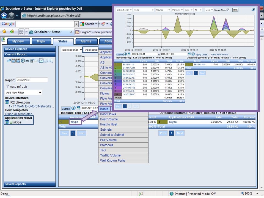This screenshot has width=264, height=198.
Task: Open the Hosts report type dropdown
Action: coord(143,10)
